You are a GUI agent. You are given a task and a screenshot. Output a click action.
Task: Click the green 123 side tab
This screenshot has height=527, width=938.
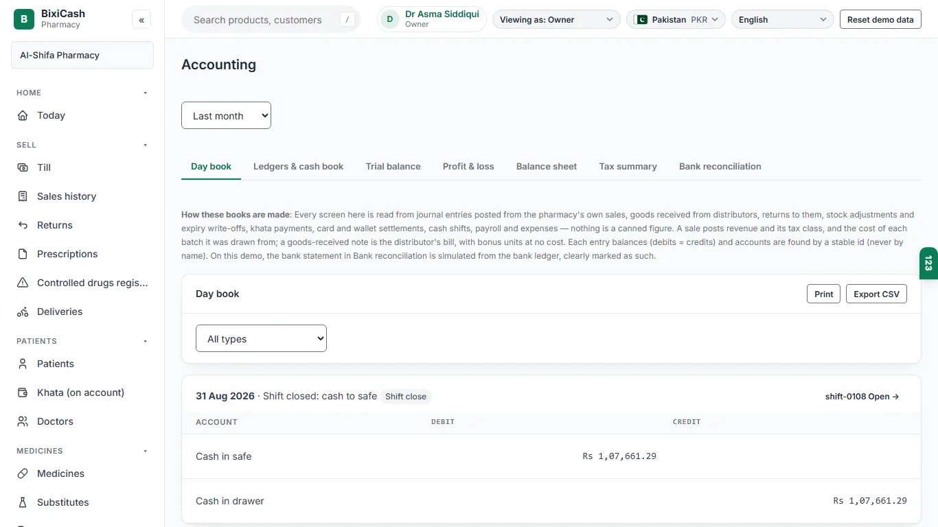(928, 263)
